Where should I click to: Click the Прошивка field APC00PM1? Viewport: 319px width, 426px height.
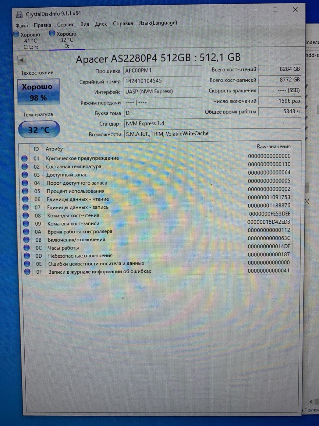(162, 70)
